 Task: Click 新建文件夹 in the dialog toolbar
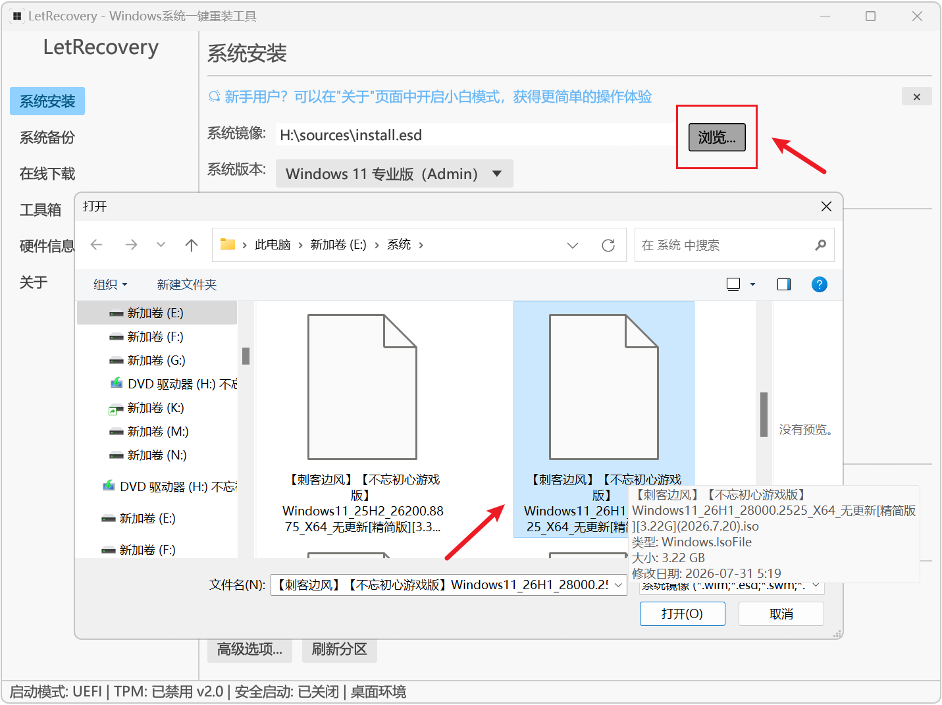point(187,284)
